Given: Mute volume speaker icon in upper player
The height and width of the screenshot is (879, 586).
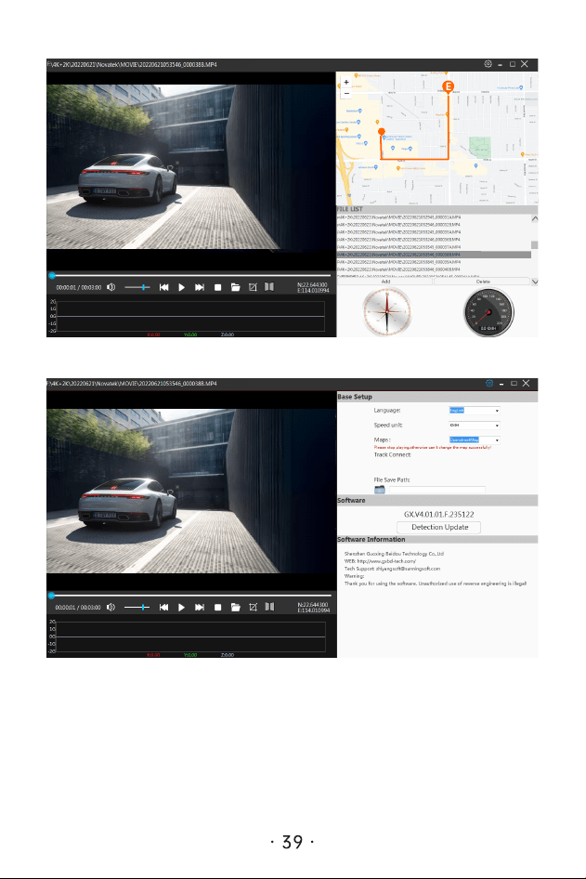Looking at the screenshot, I should (111, 287).
